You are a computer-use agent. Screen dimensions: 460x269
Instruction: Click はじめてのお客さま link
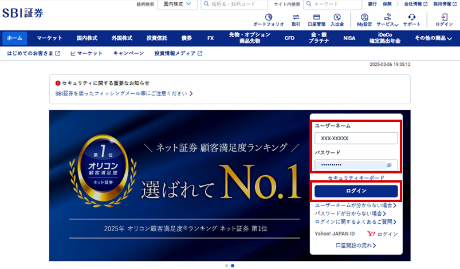(33, 53)
